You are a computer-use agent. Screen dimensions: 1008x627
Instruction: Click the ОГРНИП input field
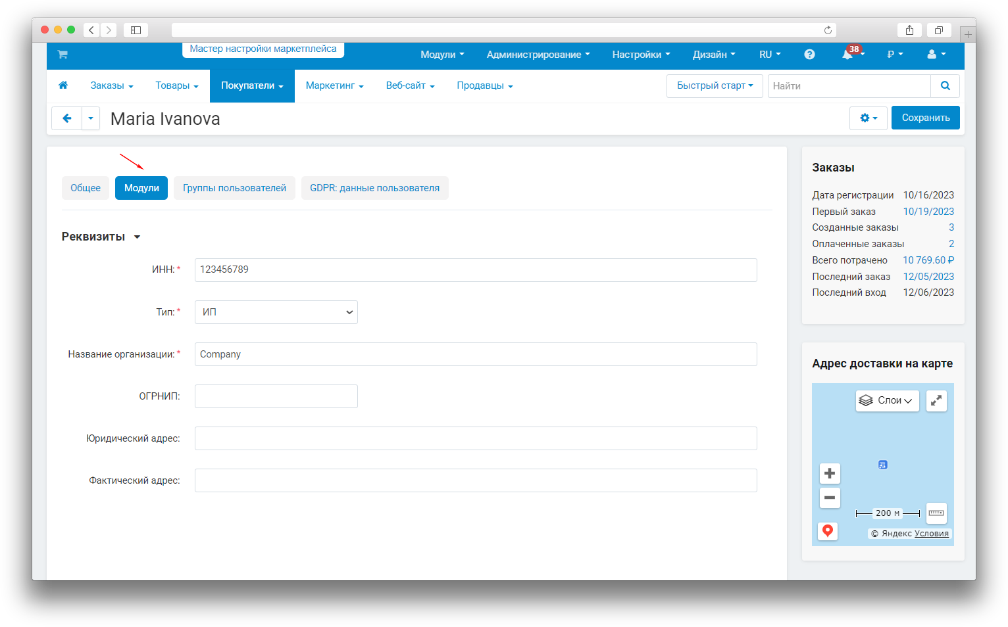[276, 396]
